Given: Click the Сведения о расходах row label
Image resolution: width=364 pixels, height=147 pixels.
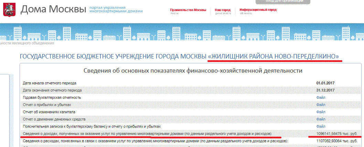Looking at the screenshot, I should [155, 141].
